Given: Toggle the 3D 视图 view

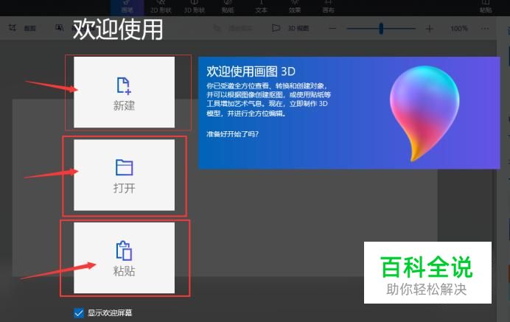Looking at the screenshot, I should [x=290, y=28].
